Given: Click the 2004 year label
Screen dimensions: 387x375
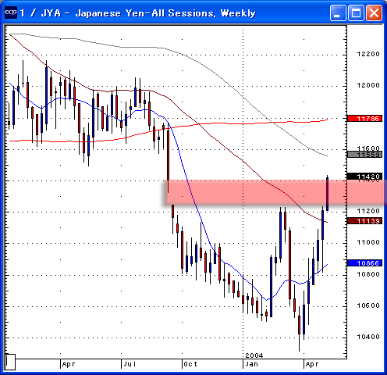Looking at the screenshot, I should tap(254, 355).
